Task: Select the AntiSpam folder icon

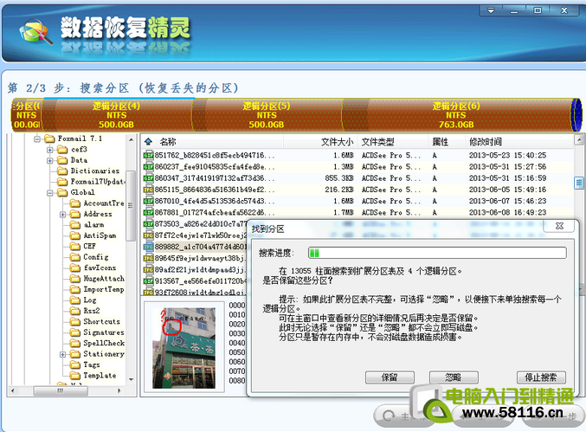Action: click(x=75, y=235)
